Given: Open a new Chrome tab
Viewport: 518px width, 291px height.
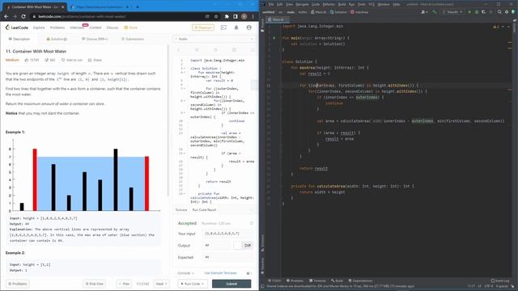Looking at the screenshot, I should (138, 6).
